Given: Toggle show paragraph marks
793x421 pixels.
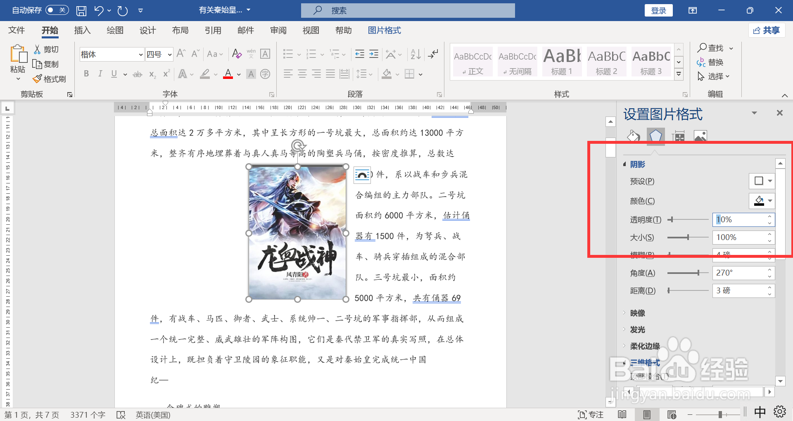Looking at the screenshot, I should coord(433,54).
